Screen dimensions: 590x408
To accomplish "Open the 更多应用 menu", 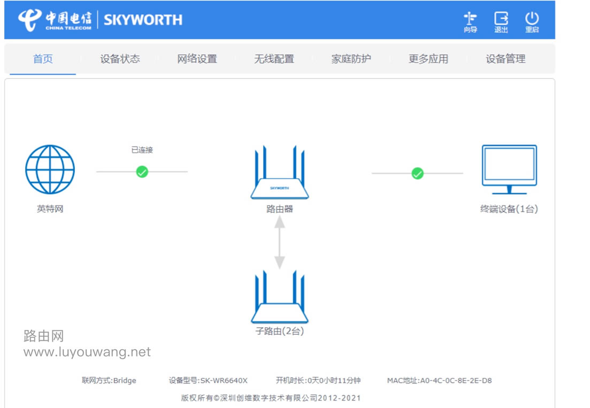I will (x=428, y=59).
